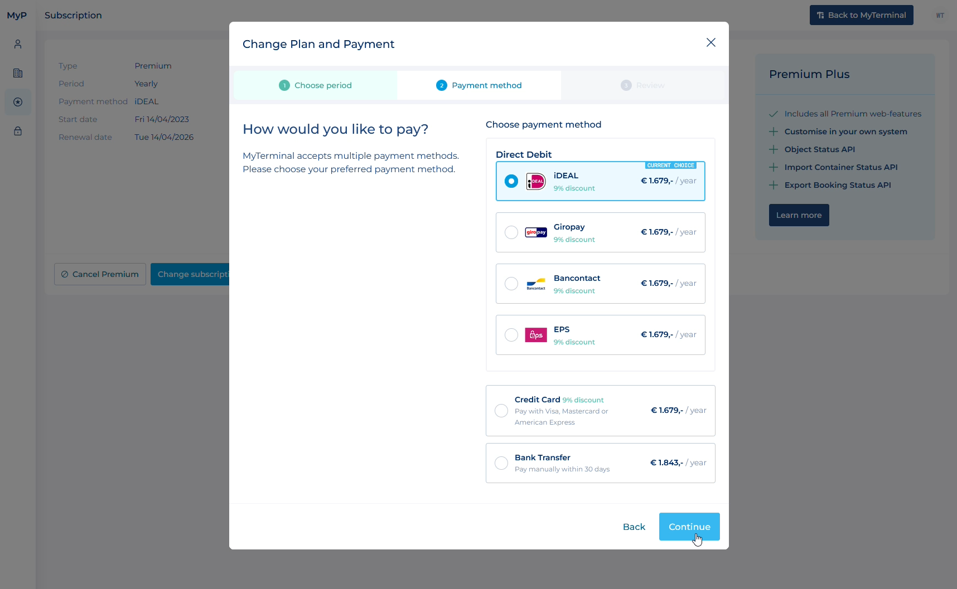Click the EPS logo icon

(536, 335)
